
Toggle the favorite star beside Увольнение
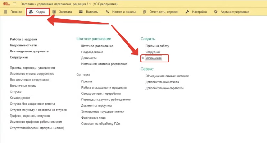tap(143, 58)
